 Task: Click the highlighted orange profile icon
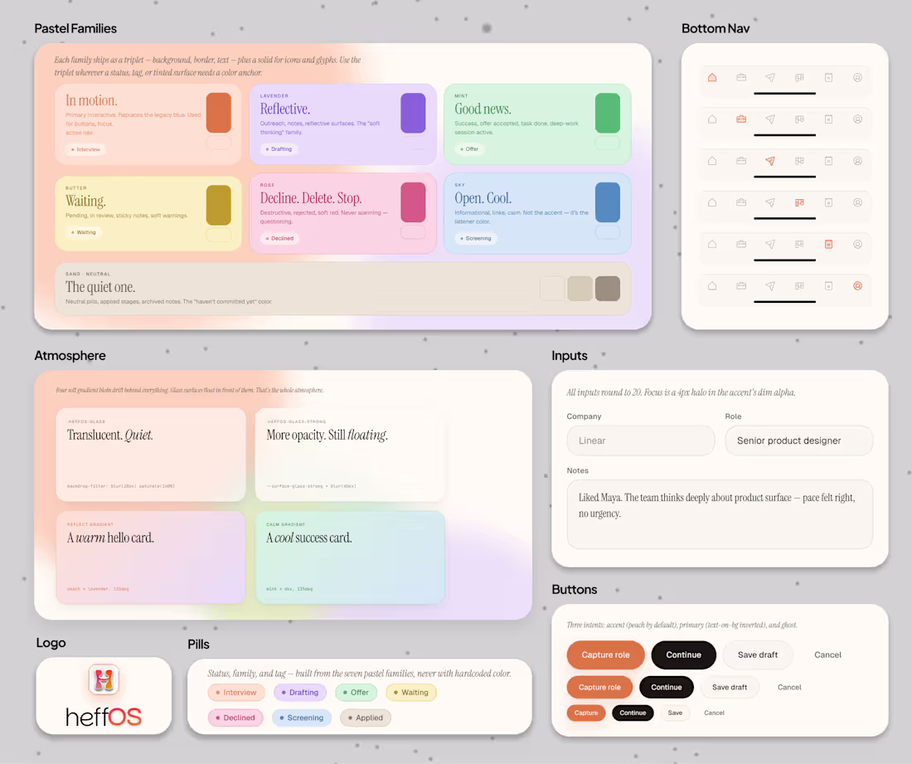click(x=857, y=286)
